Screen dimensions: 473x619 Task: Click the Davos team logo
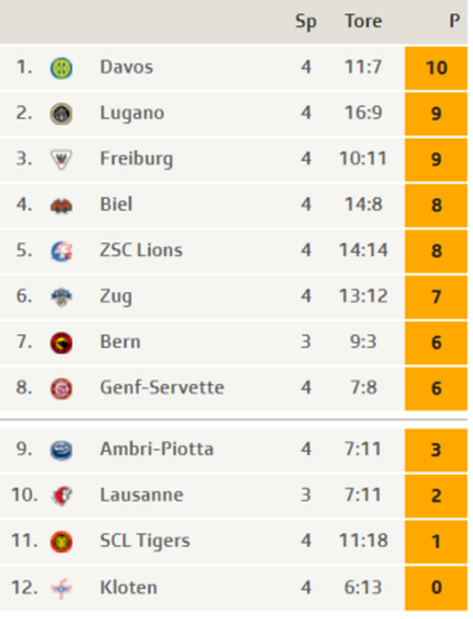(61, 68)
